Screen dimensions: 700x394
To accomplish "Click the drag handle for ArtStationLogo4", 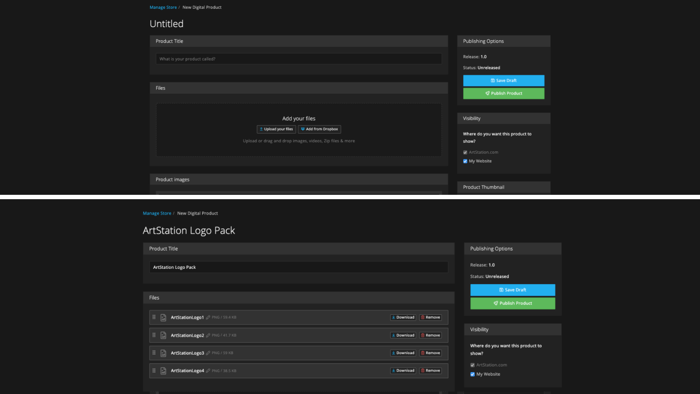I will (x=154, y=370).
